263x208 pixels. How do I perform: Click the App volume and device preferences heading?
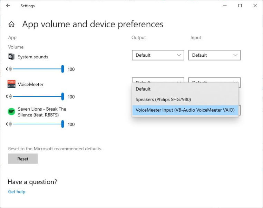click(x=92, y=24)
